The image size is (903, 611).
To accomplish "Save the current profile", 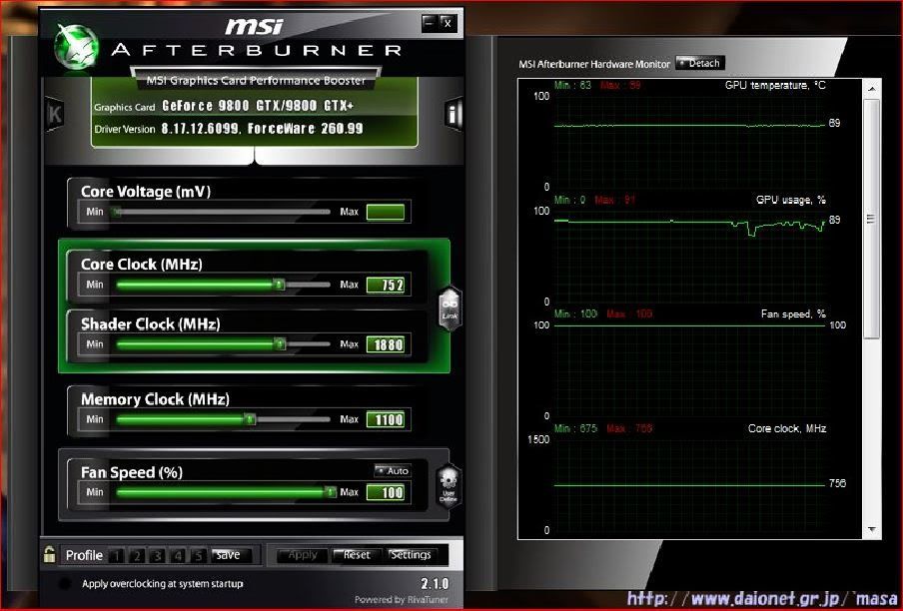I will (x=232, y=555).
